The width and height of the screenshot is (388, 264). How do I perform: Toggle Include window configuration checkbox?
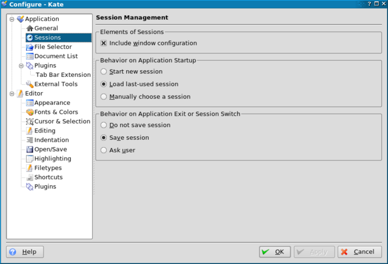click(x=104, y=43)
